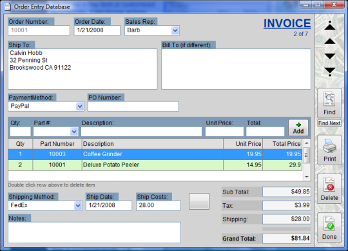Close the Order Entry Database window
This screenshot has height=251, width=348.
(334, 5)
